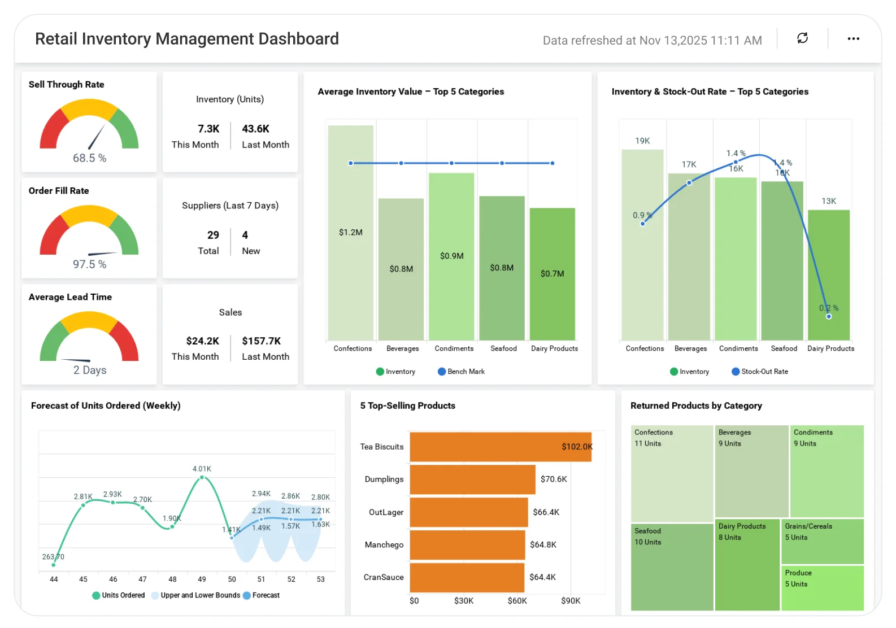Click the Retail Inventory Management Dashboard title

[x=187, y=39]
